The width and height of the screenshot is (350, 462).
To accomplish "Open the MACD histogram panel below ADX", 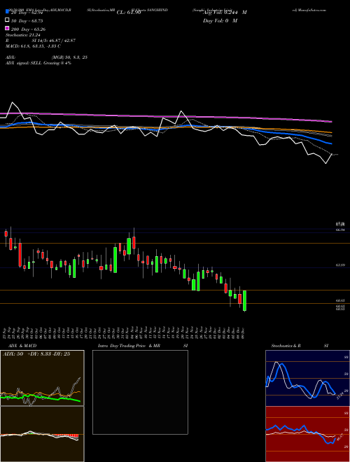I will click(x=42, y=434).
